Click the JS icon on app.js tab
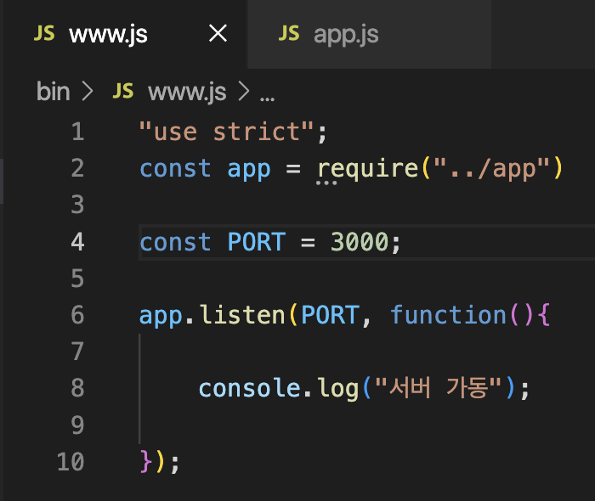Viewport: 595px width, 501px height. [289, 33]
